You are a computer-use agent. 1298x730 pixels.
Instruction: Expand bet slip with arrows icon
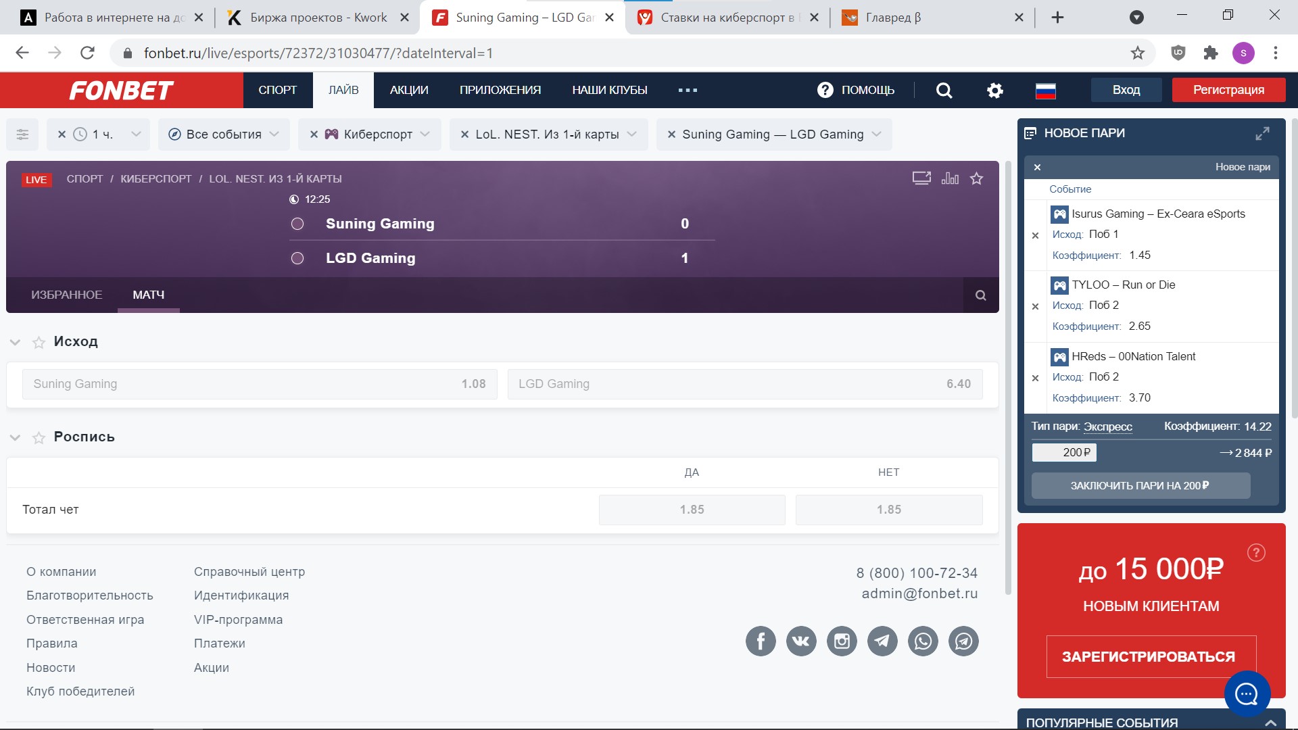pyautogui.click(x=1262, y=134)
